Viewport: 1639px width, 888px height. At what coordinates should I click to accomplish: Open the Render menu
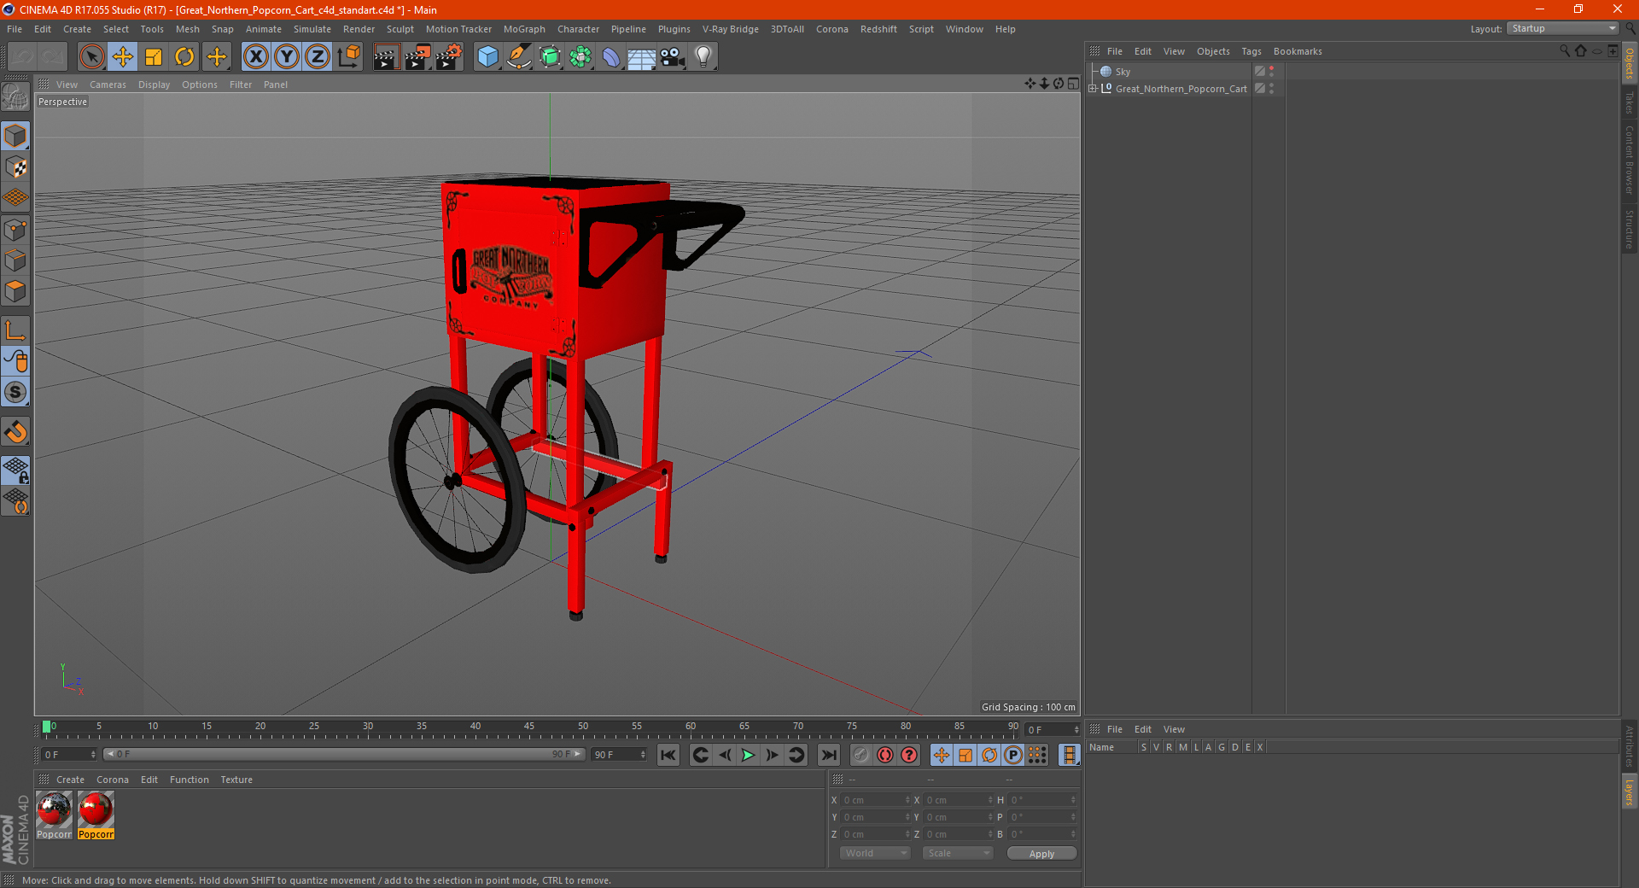tap(359, 29)
